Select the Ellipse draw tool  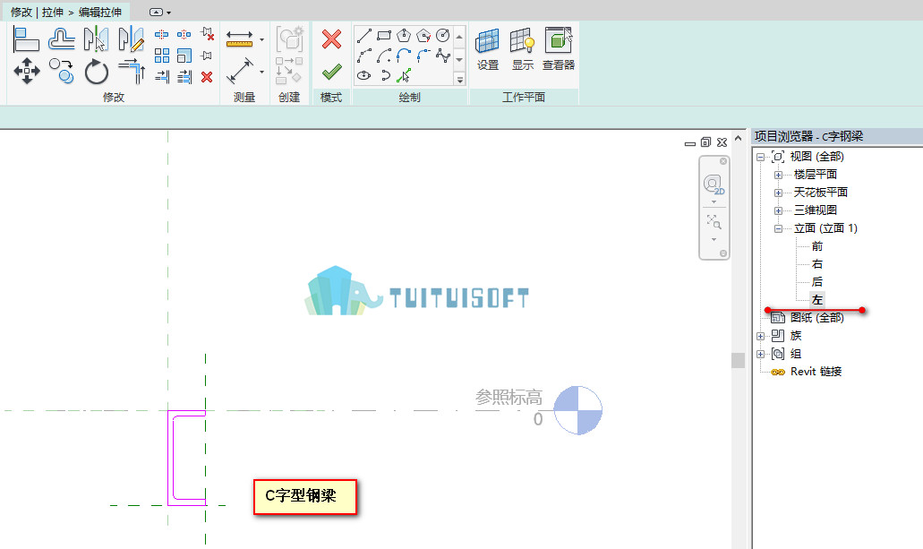tap(363, 75)
